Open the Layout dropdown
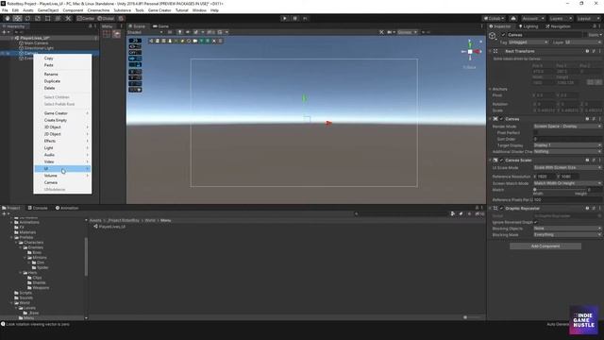Viewport: 604px width, 340px height. (x=588, y=18)
